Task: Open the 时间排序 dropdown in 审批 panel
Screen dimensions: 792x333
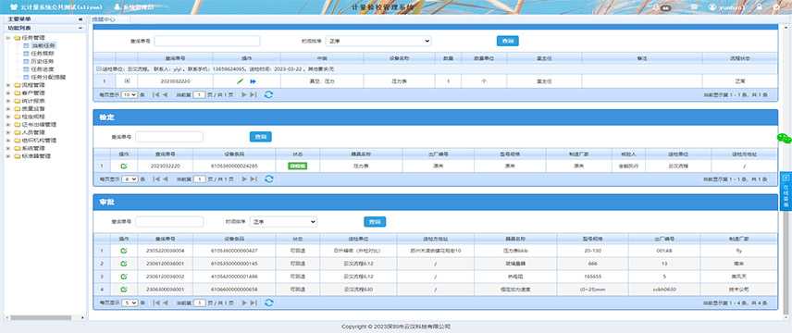Action: click(284, 221)
